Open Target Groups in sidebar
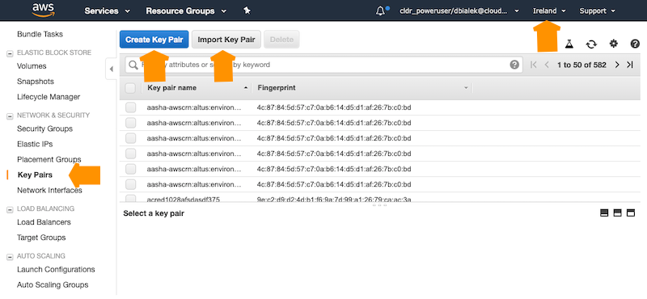 (41, 238)
